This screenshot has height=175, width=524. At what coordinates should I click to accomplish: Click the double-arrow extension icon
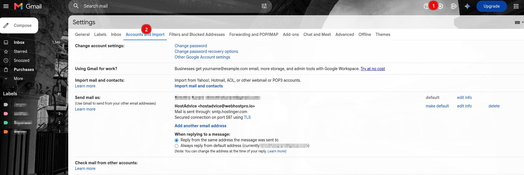pyautogui.click(x=454, y=6)
